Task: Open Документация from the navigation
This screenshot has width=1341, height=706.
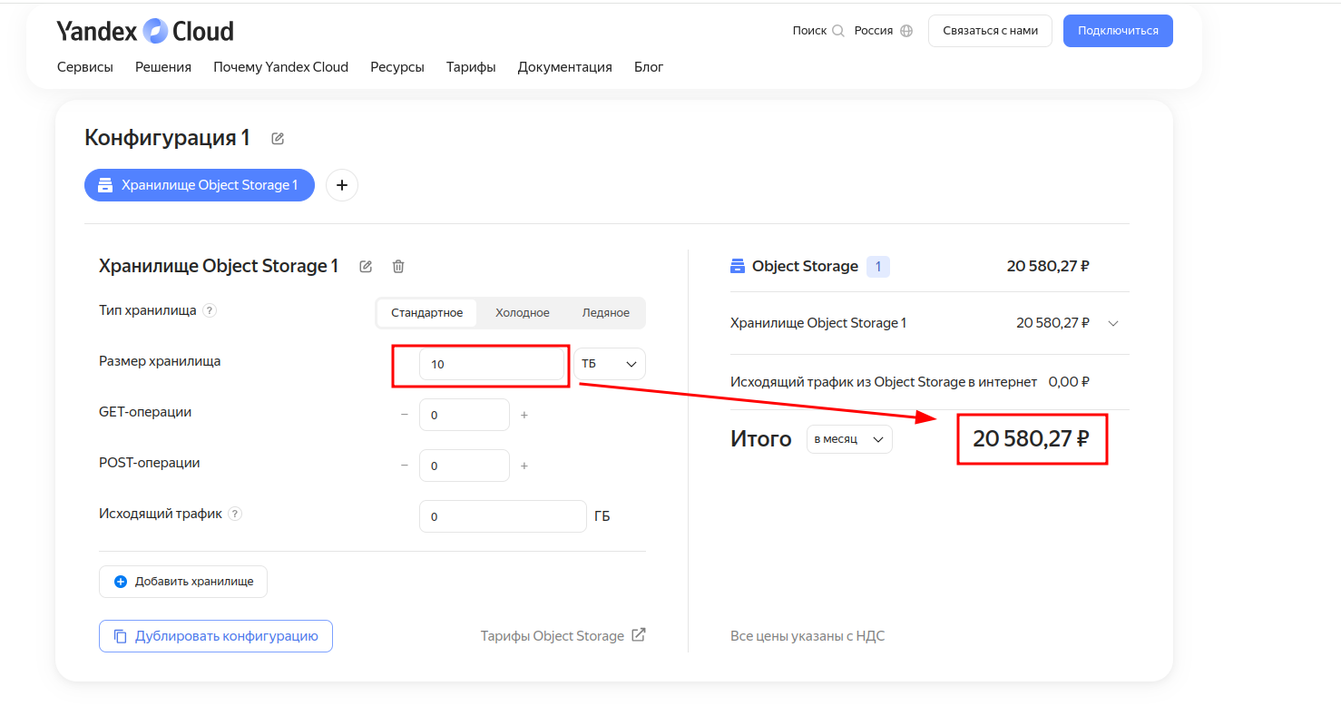Action: (x=565, y=67)
